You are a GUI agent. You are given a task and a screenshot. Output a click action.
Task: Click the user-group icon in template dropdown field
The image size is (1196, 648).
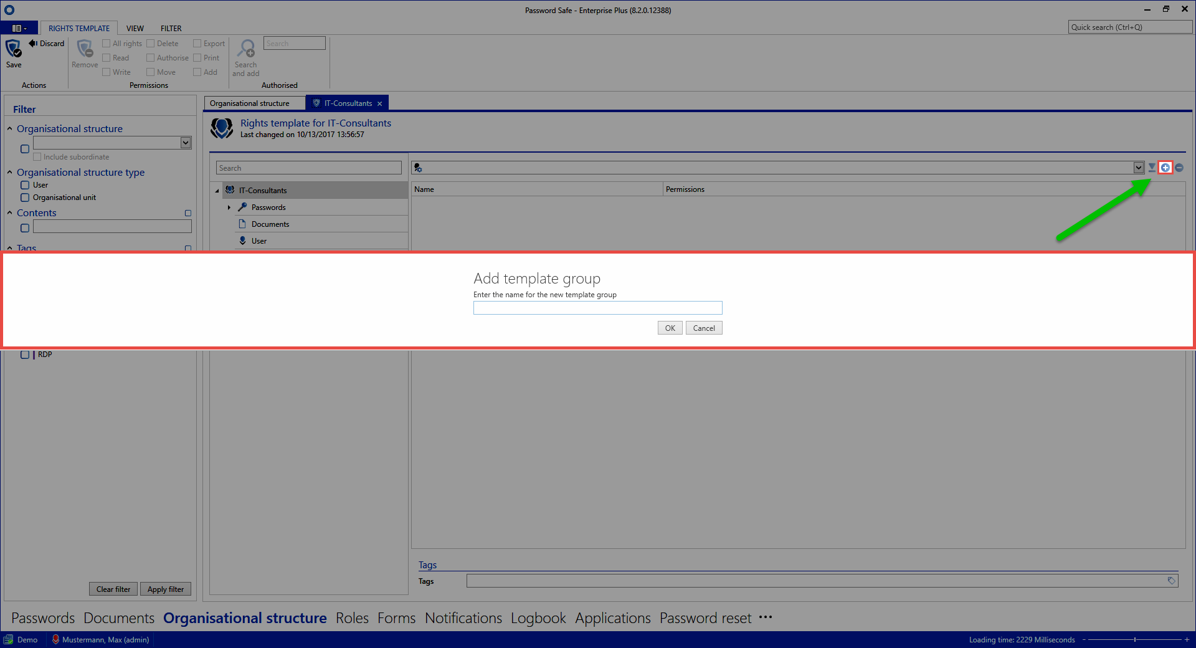click(418, 168)
